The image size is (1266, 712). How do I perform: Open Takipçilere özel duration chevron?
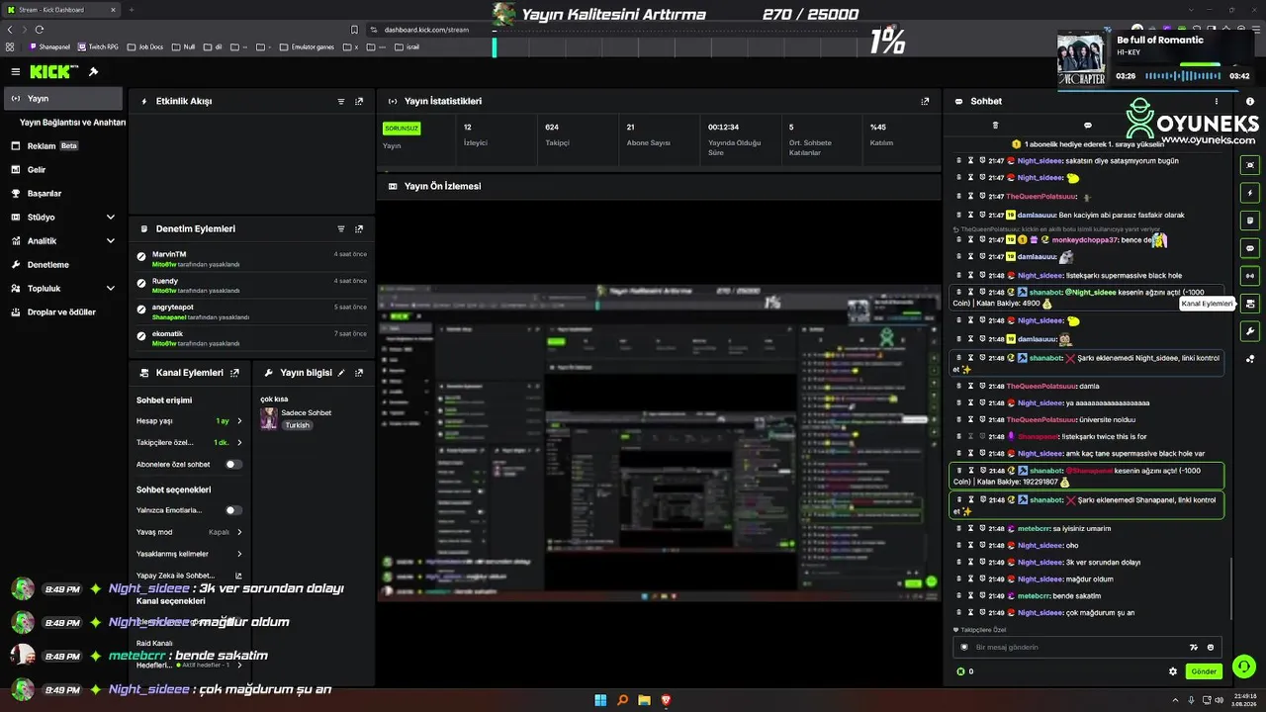coord(239,442)
